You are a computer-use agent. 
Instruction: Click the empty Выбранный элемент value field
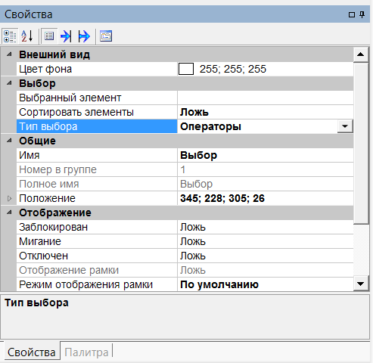[266, 98]
